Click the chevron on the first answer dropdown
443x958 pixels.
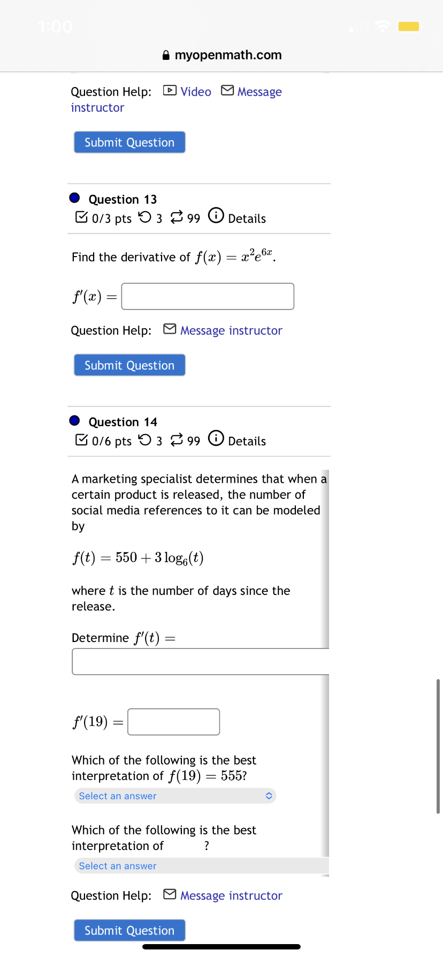(269, 795)
